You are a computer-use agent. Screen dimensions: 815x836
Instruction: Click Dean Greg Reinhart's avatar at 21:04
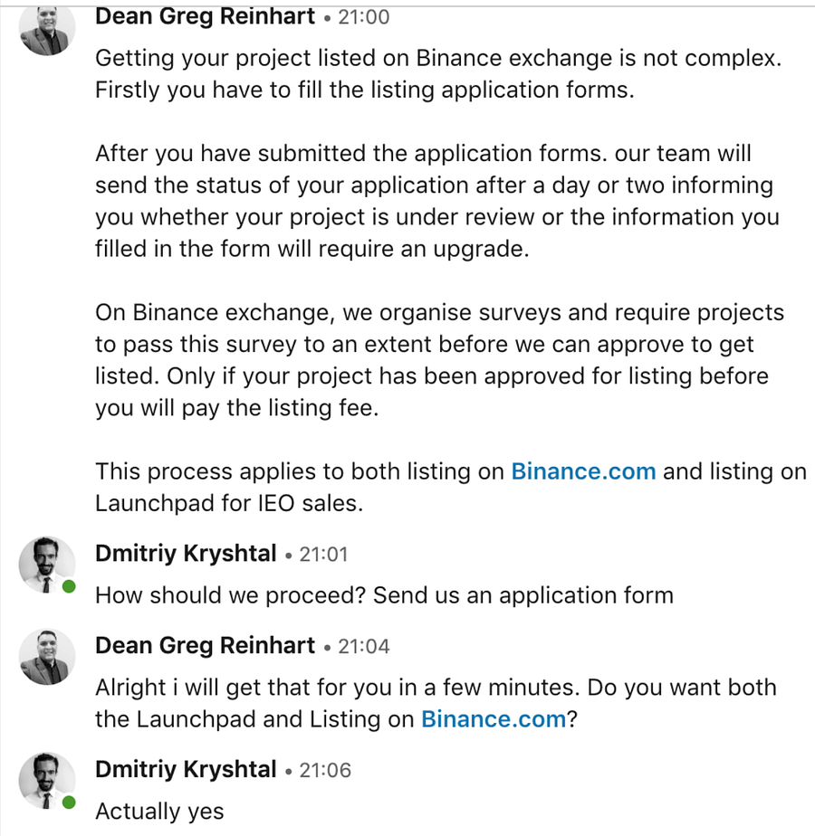tap(46, 657)
